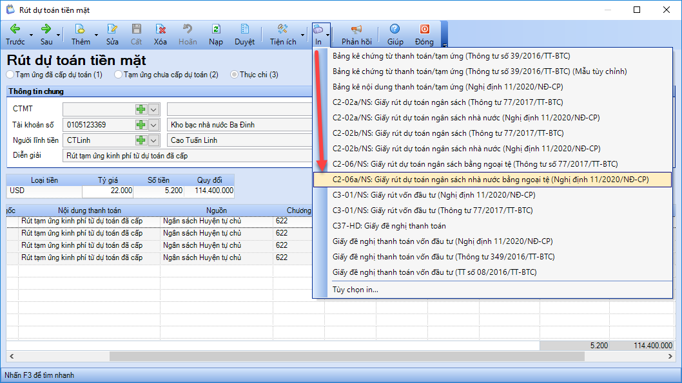Click the horizontal scrollbar thumb

[x=347, y=357]
